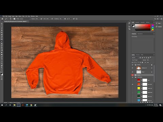Select the Gradient tool
This screenshot has width=163, height=122.
coord(2,50)
